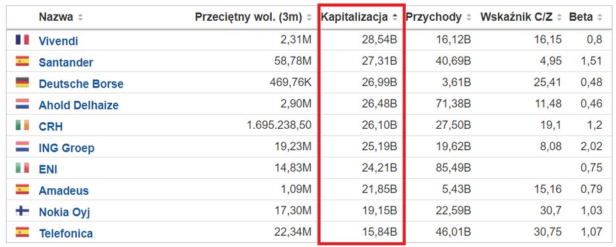Sort by Przychody column sort arrows
This screenshot has height=247, width=616.
[468, 17]
